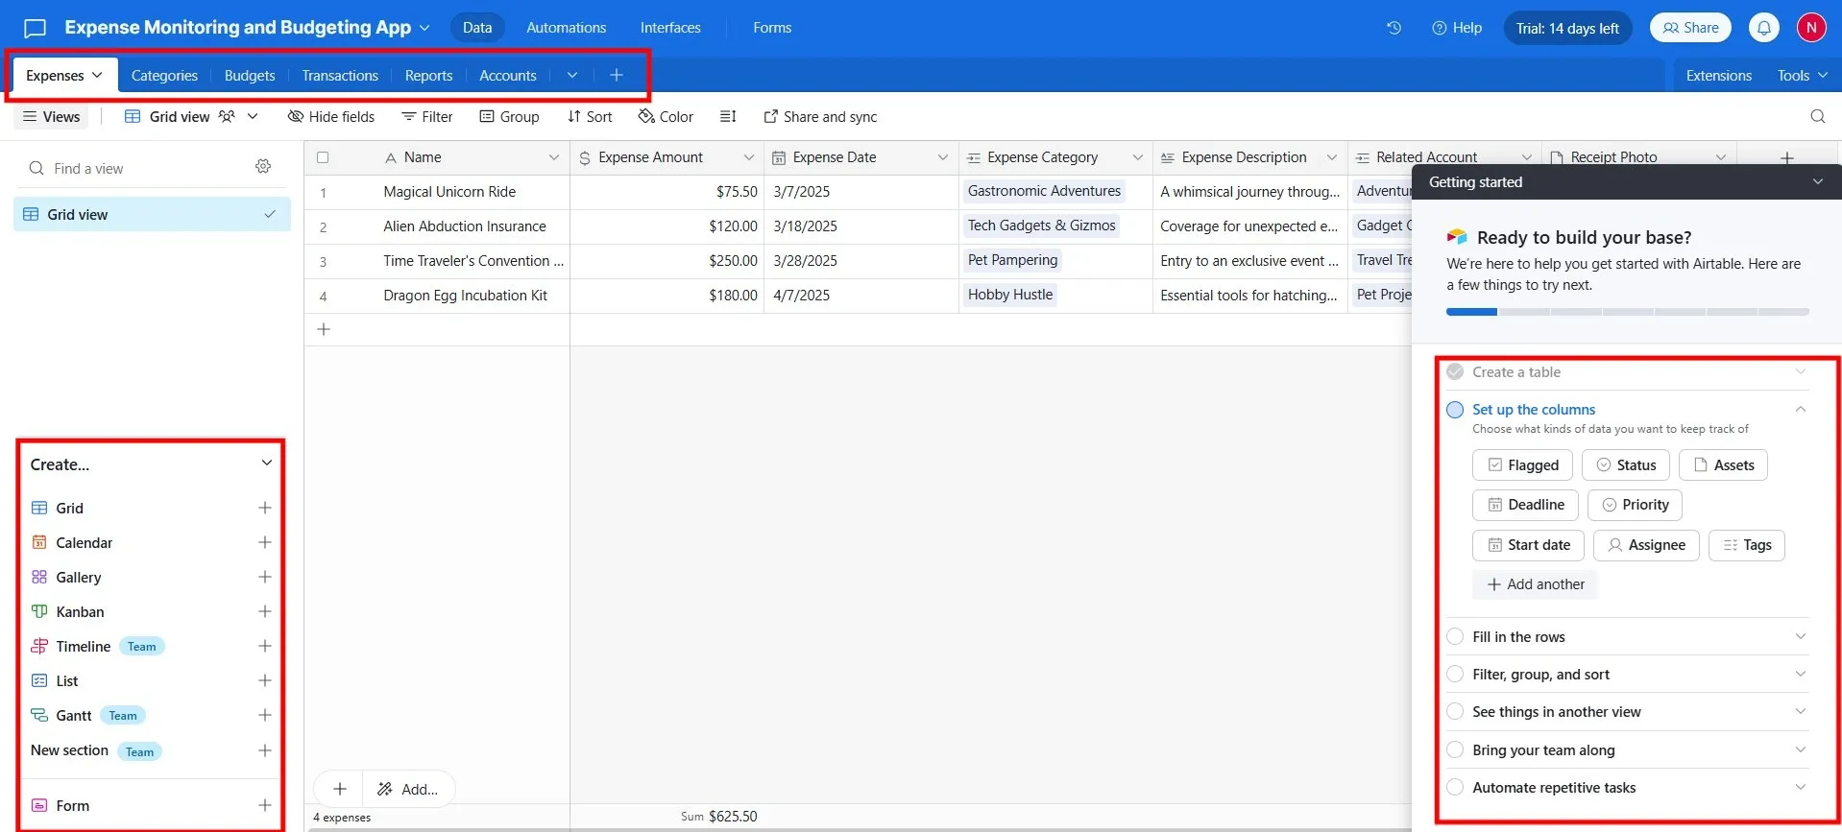Toggle See things in another view circle

point(1455,711)
